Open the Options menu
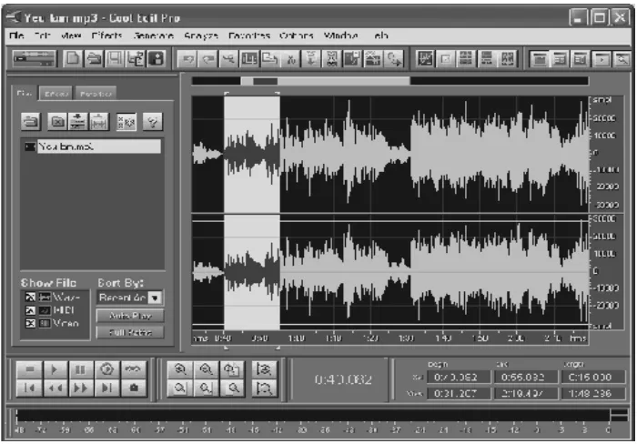 pos(296,35)
